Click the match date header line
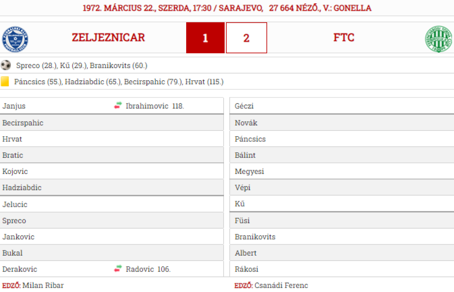This screenshot has height=292, width=454. pos(227,8)
